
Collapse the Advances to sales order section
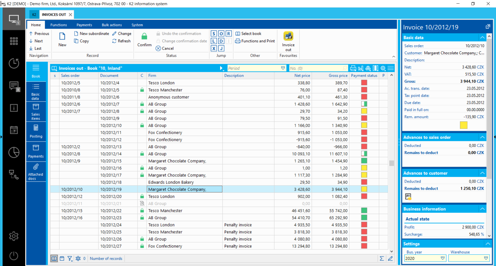click(x=482, y=137)
